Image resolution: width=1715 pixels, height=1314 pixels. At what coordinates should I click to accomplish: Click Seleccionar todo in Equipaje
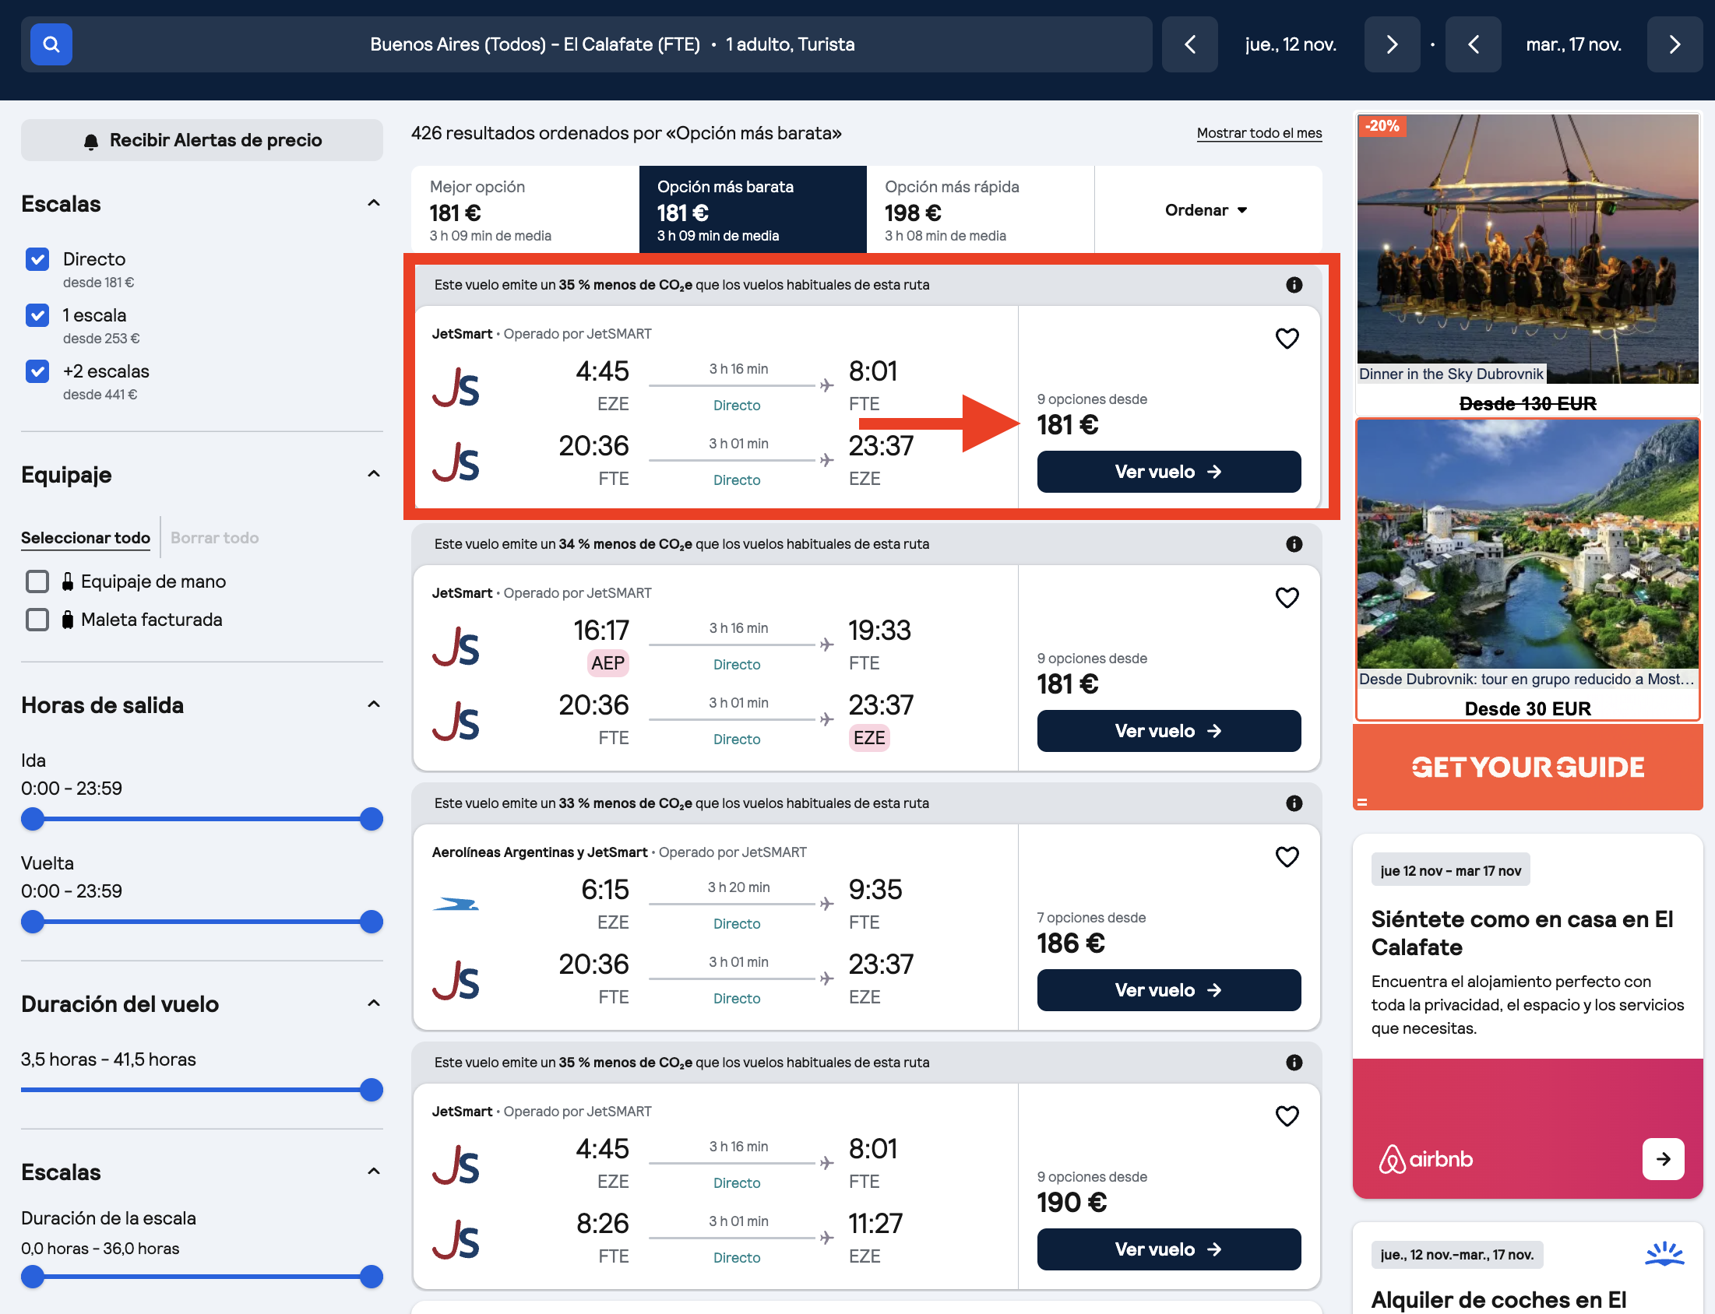(85, 538)
